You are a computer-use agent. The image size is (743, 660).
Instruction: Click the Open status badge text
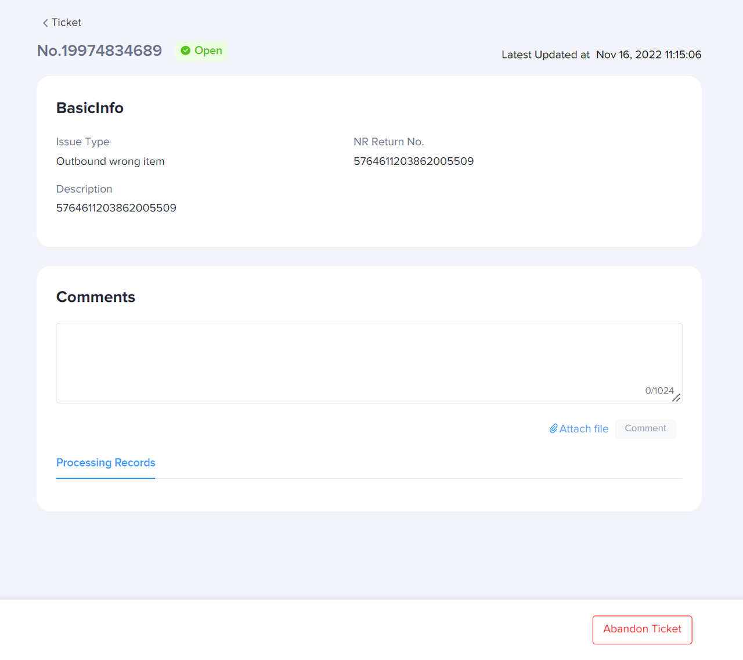(208, 51)
